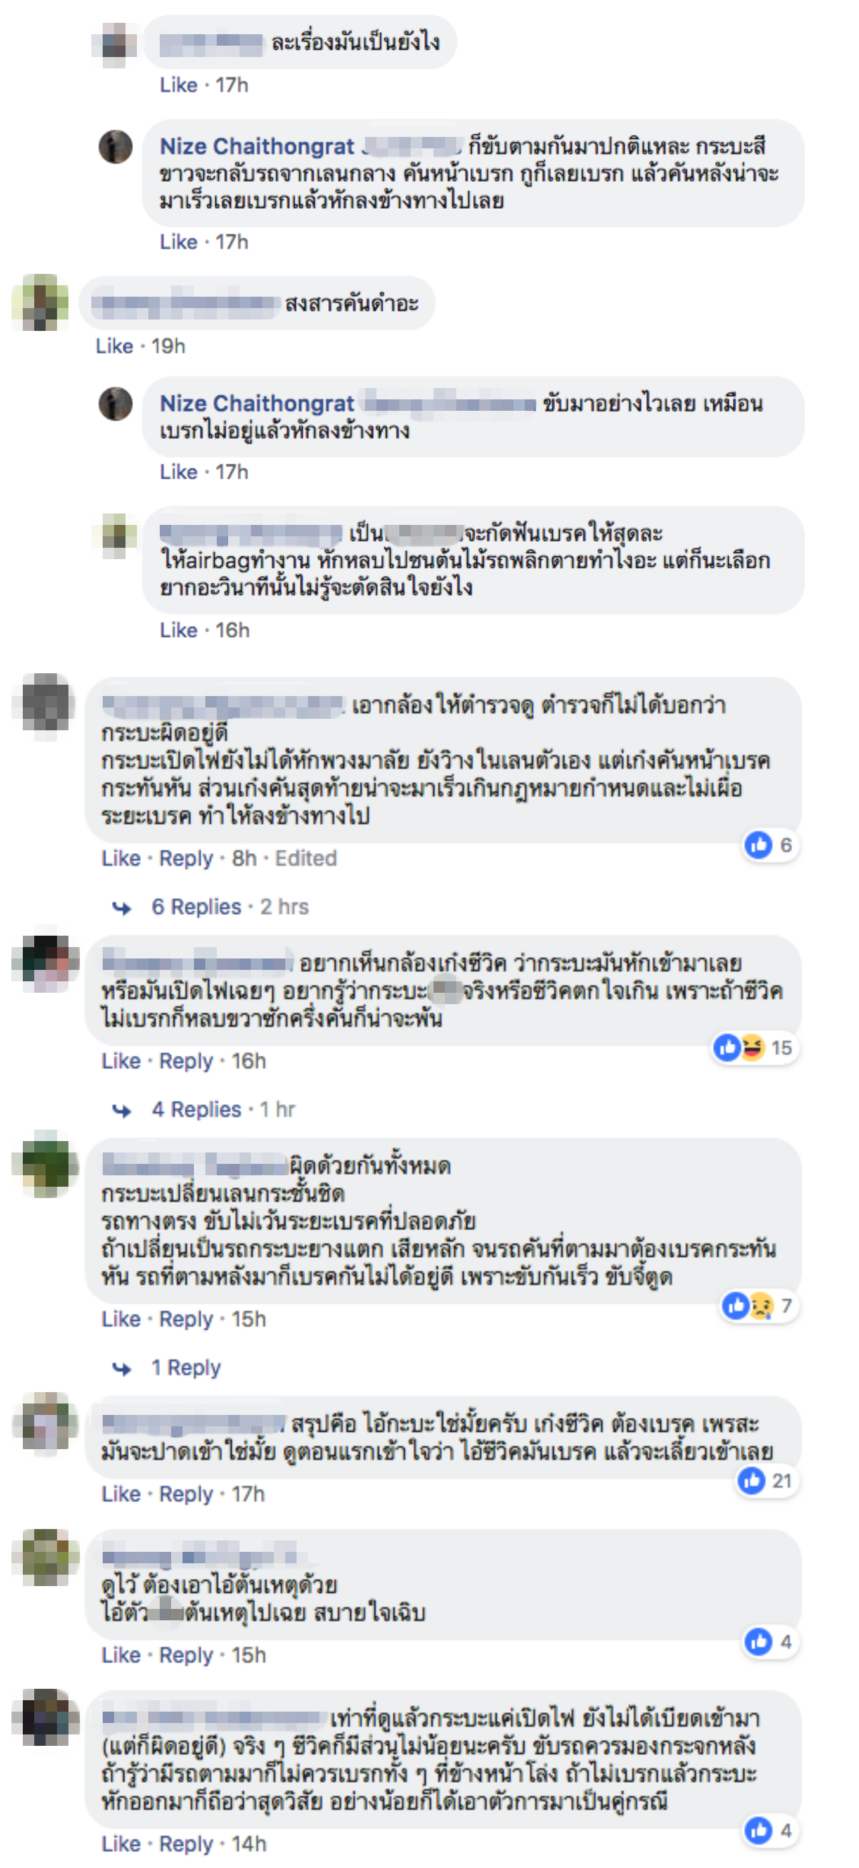Open the like and sad reactions showing 7
This screenshot has width=859, height=1868.
point(759,1306)
